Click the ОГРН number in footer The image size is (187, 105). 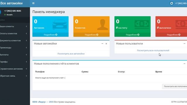click(179, 102)
